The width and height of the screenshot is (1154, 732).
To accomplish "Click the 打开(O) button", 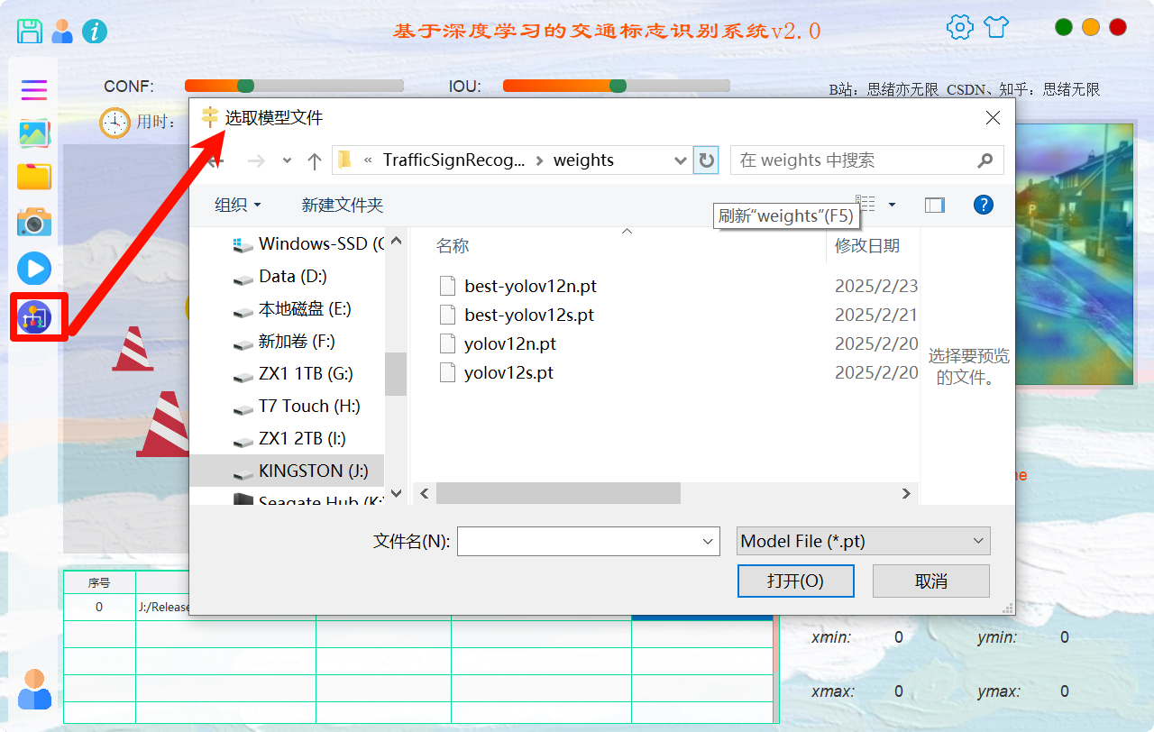I will [796, 581].
